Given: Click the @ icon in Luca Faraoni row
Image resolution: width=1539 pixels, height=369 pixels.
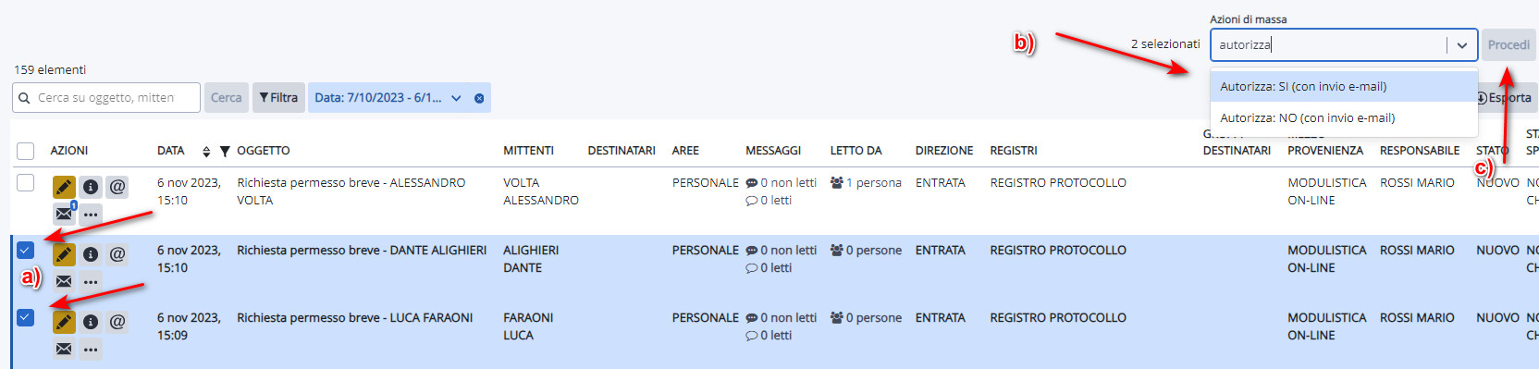Looking at the screenshot, I should (x=117, y=322).
